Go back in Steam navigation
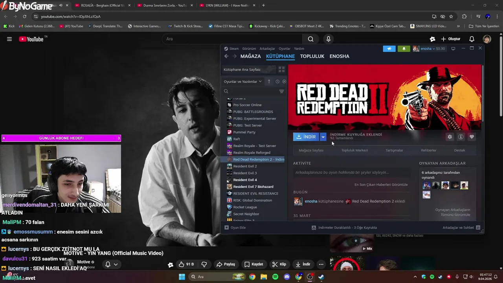503x283 pixels. coord(226,56)
